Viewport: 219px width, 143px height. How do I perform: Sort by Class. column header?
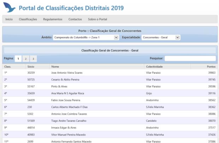coord(8,67)
